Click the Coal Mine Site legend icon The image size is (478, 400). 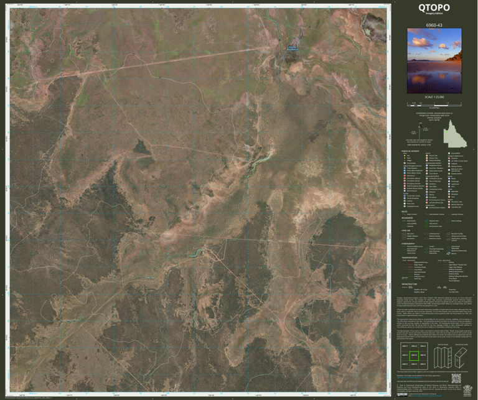[x=449, y=207]
